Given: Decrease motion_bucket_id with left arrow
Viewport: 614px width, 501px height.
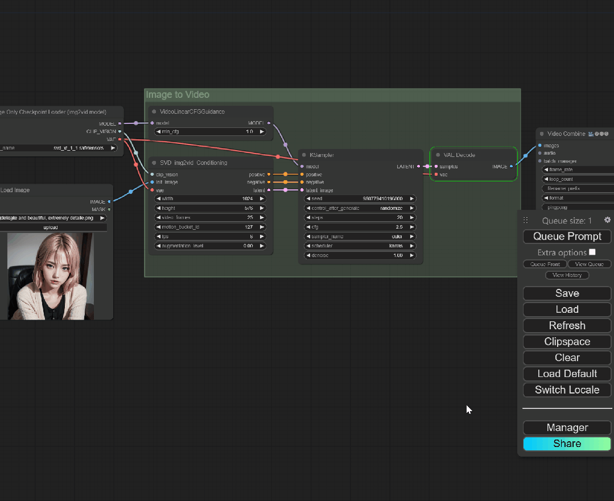Looking at the screenshot, I should coord(158,227).
